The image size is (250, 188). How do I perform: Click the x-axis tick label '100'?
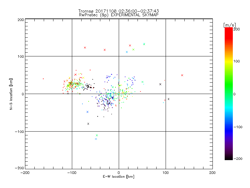pyautogui.click(x=166, y=173)
